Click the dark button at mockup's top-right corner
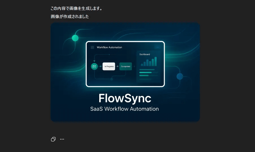This screenshot has height=152, width=255. tap(157, 47)
